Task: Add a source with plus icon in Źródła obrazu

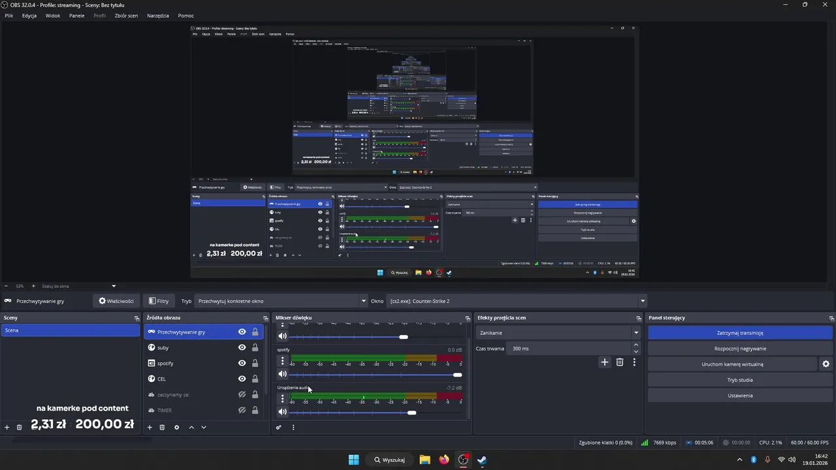Action: coord(150,428)
